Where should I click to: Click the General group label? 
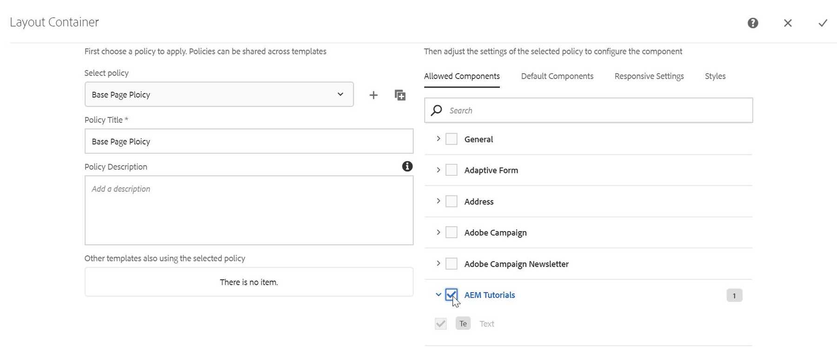coord(478,139)
